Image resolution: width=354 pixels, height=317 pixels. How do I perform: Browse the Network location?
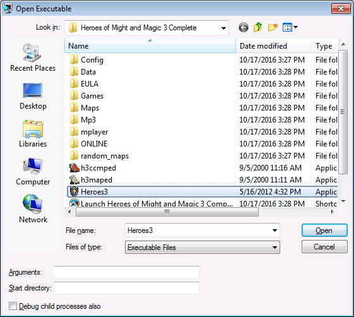tap(33, 209)
